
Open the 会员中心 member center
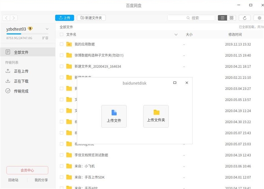(27, 170)
